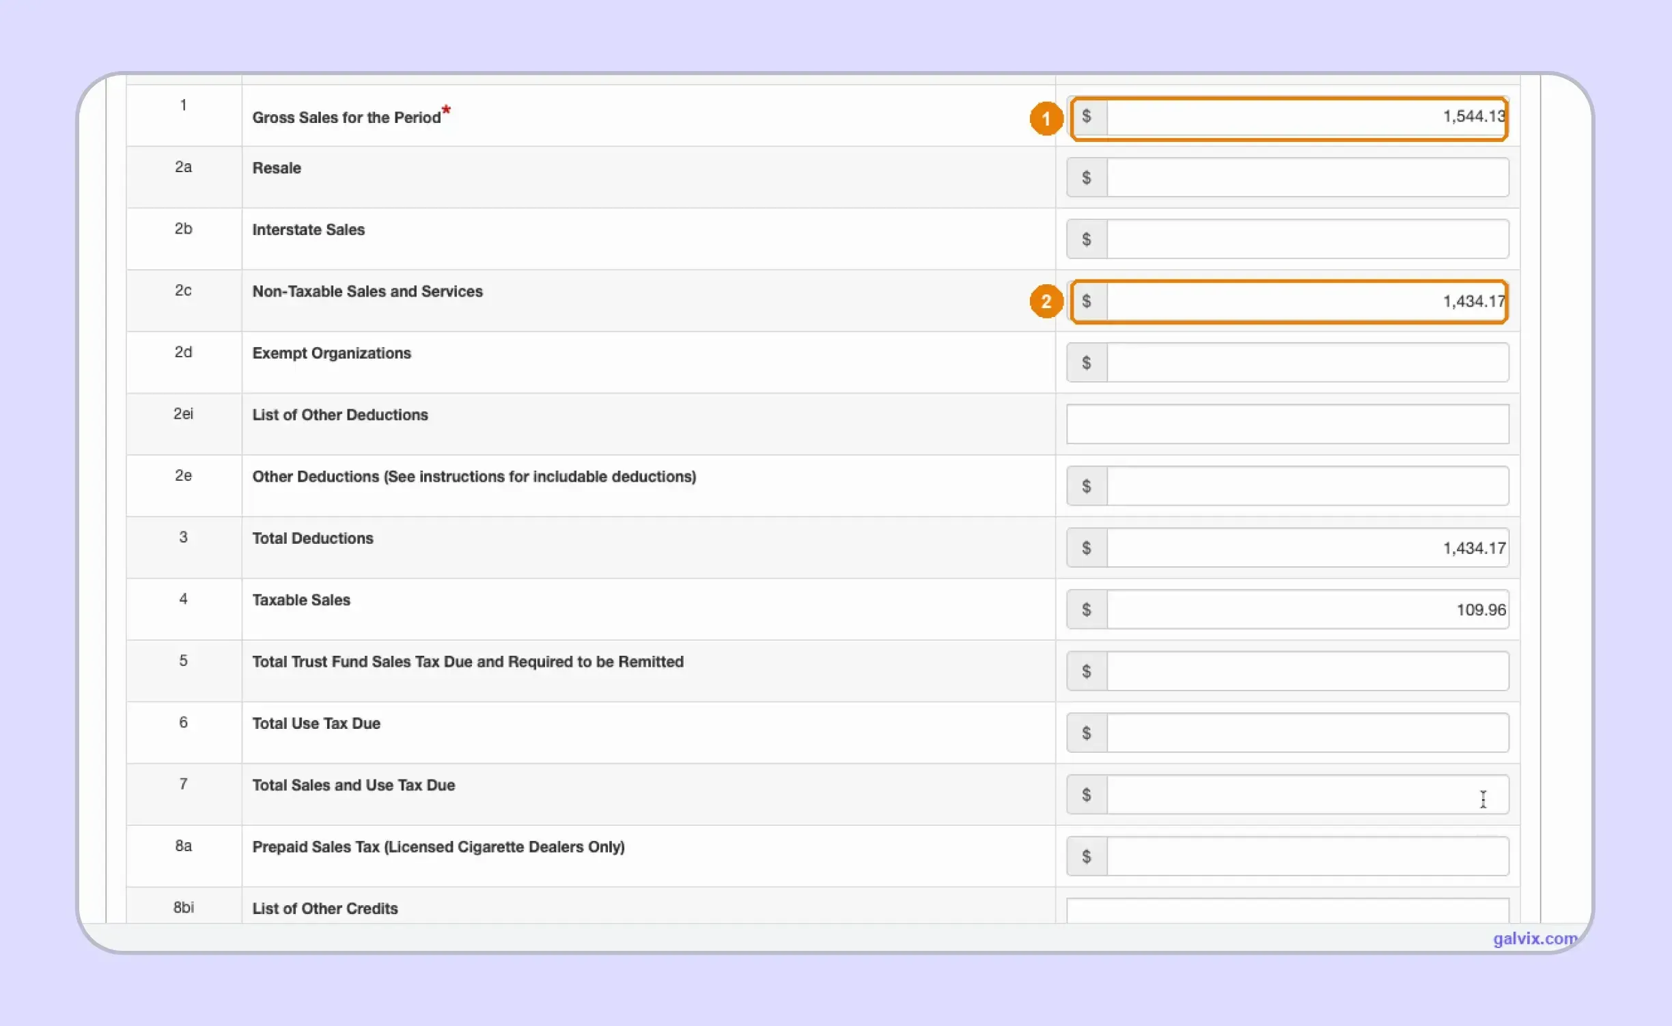
Task: Click the Total Sales and Use Tax Due field
Action: 1307,794
